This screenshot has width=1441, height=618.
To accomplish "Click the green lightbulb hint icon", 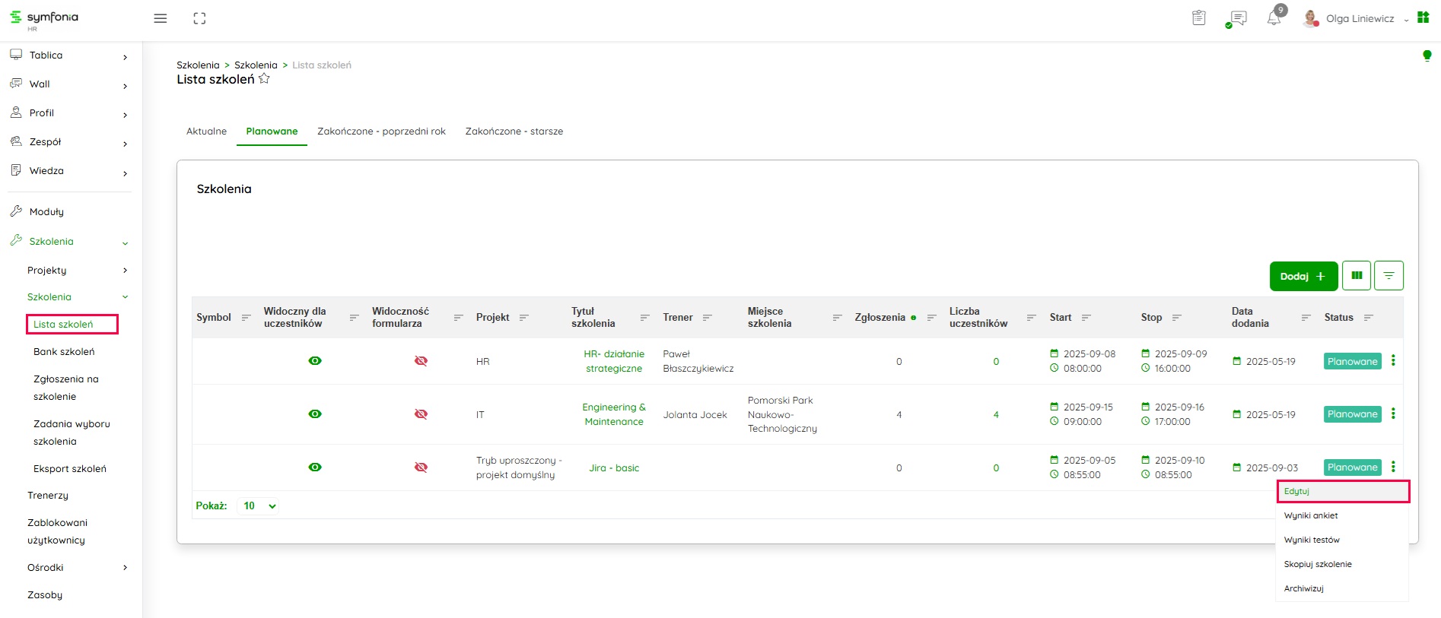I will coord(1427,55).
